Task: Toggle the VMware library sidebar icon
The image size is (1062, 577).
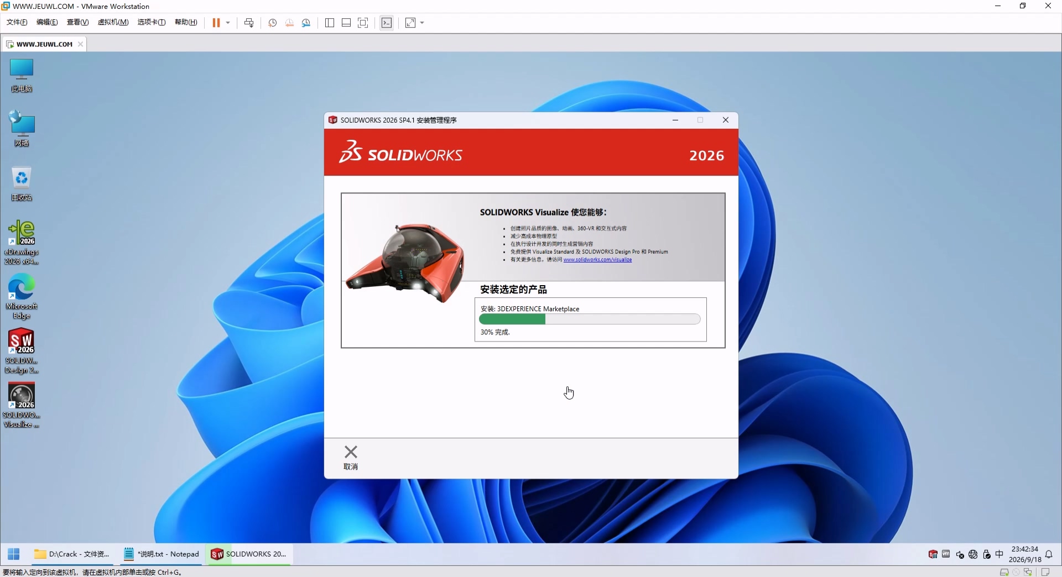Action: (330, 23)
